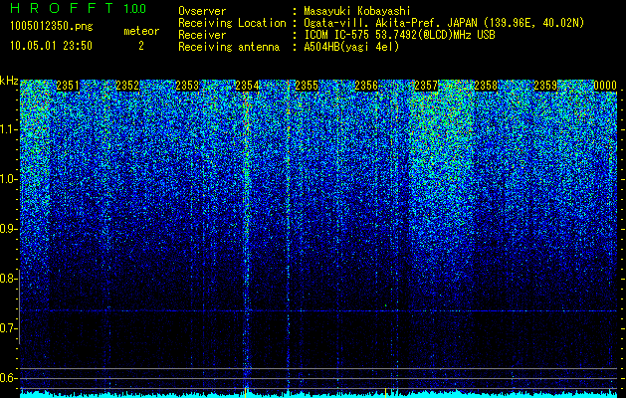Click the 'Ovserver' field label
Viewport: 626px width, 398px height.
202,11
